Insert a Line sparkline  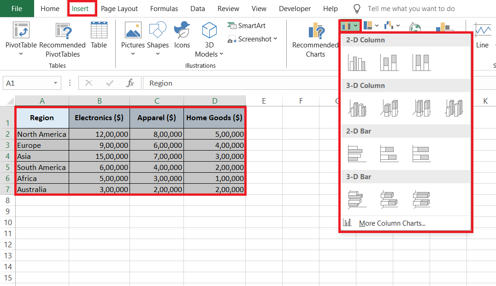click(482, 35)
